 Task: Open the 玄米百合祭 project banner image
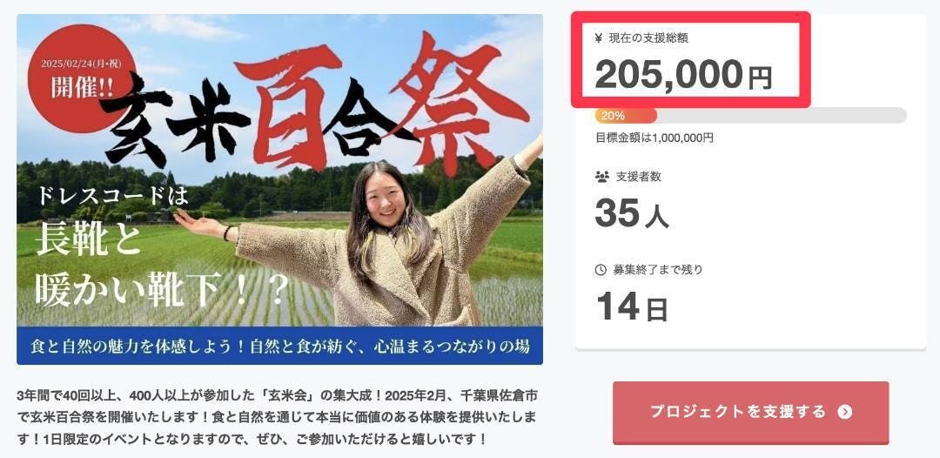(280, 189)
